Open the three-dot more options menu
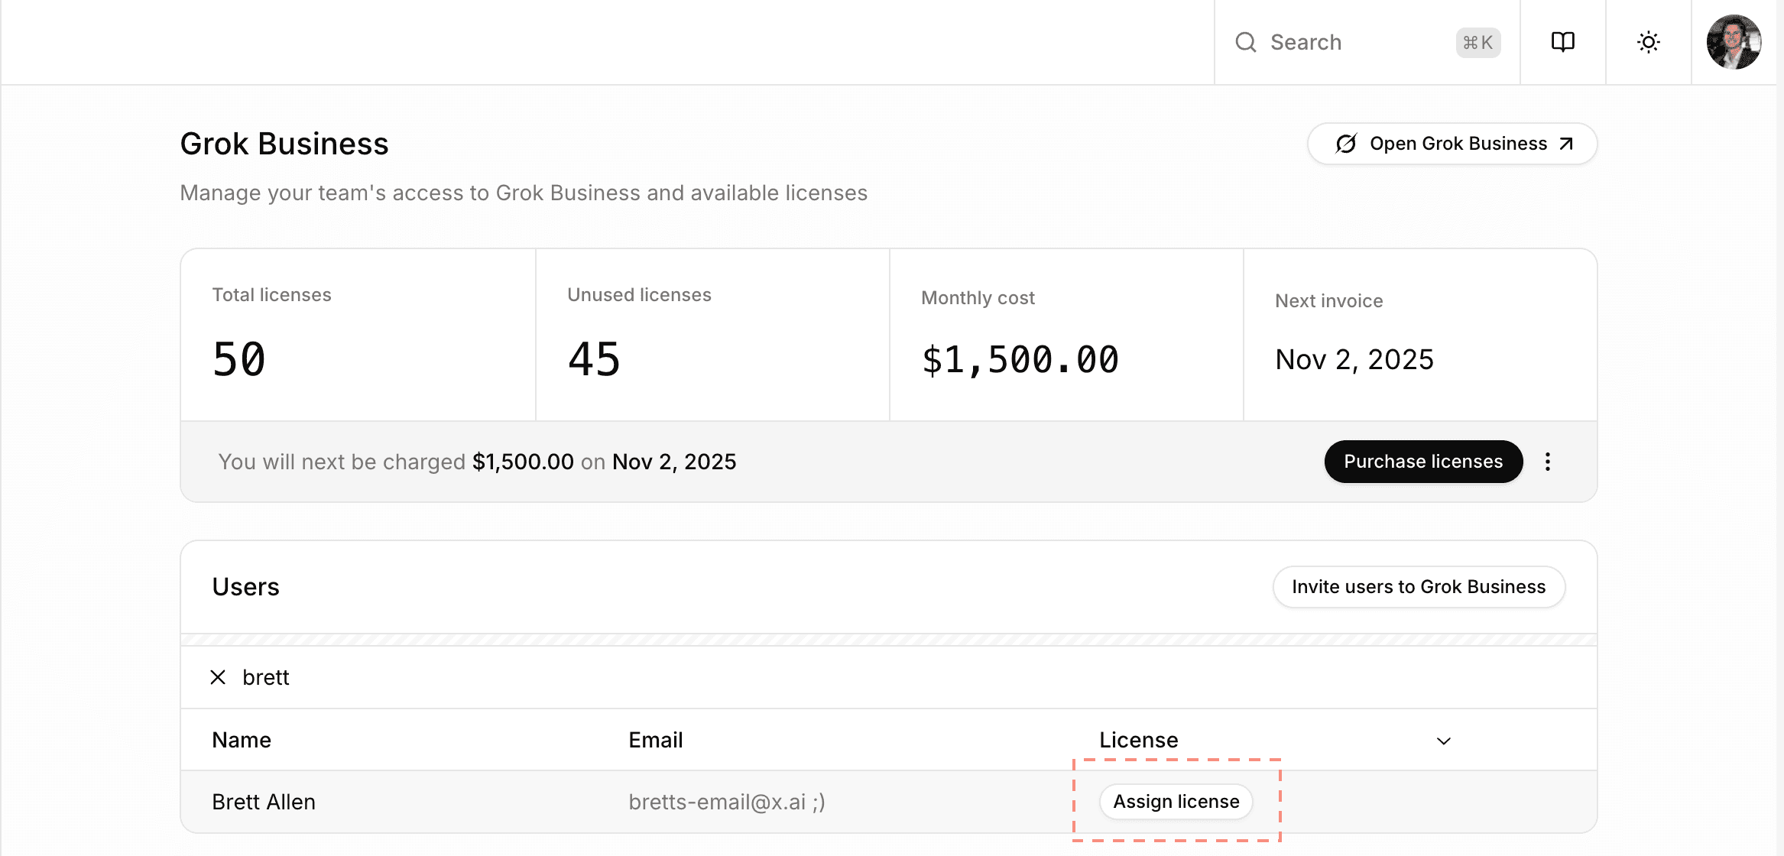The image size is (1784, 856). (x=1548, y=462)
